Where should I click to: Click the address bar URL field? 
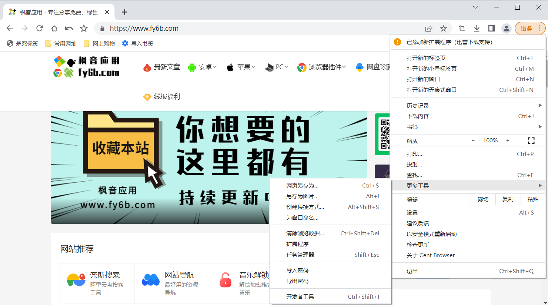259,29
